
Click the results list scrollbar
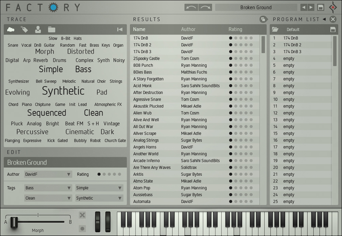click(x=263, y=45)
